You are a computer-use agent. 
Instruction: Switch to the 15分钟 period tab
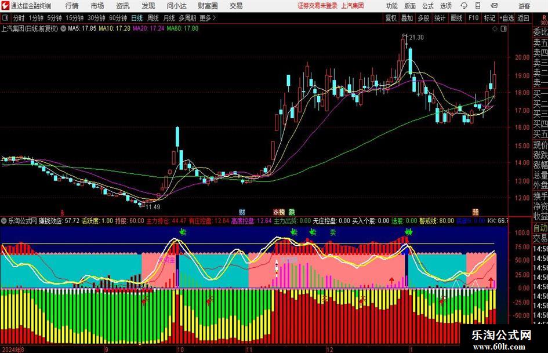pos(75,18)
